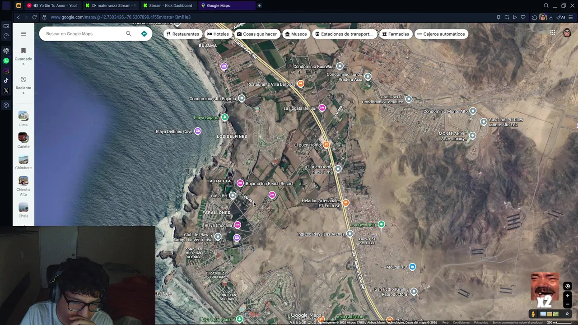
Task: Select the Museos chip
Action: 296,34
